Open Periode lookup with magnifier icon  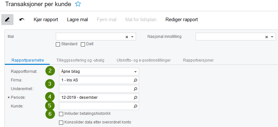(135, 97)
